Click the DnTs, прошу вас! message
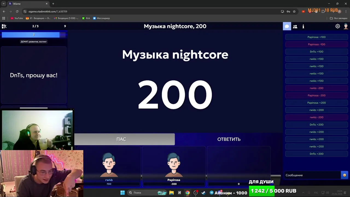Image resolution: width=350 pixels, height=197 pixels. click(34, 75)
